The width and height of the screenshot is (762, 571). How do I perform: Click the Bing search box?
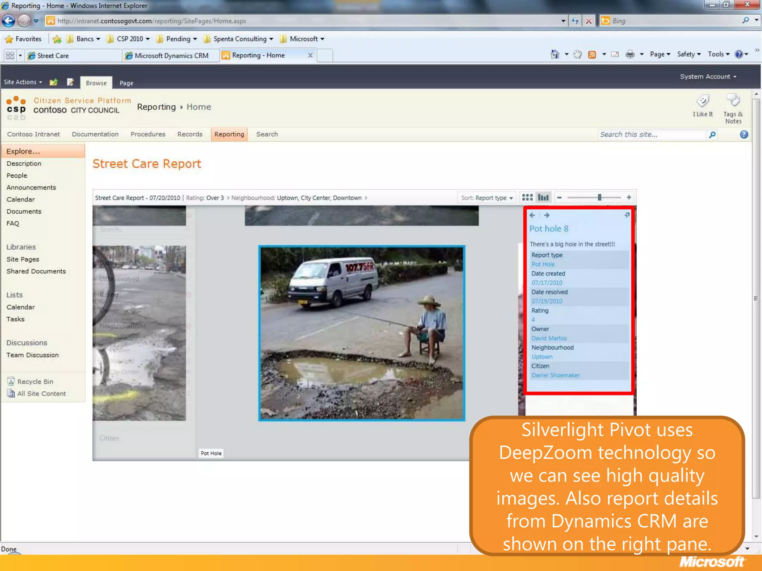[670, 21]
